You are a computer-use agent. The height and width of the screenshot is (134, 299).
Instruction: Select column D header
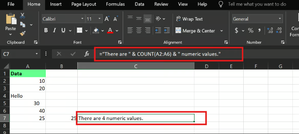(207, 66)
